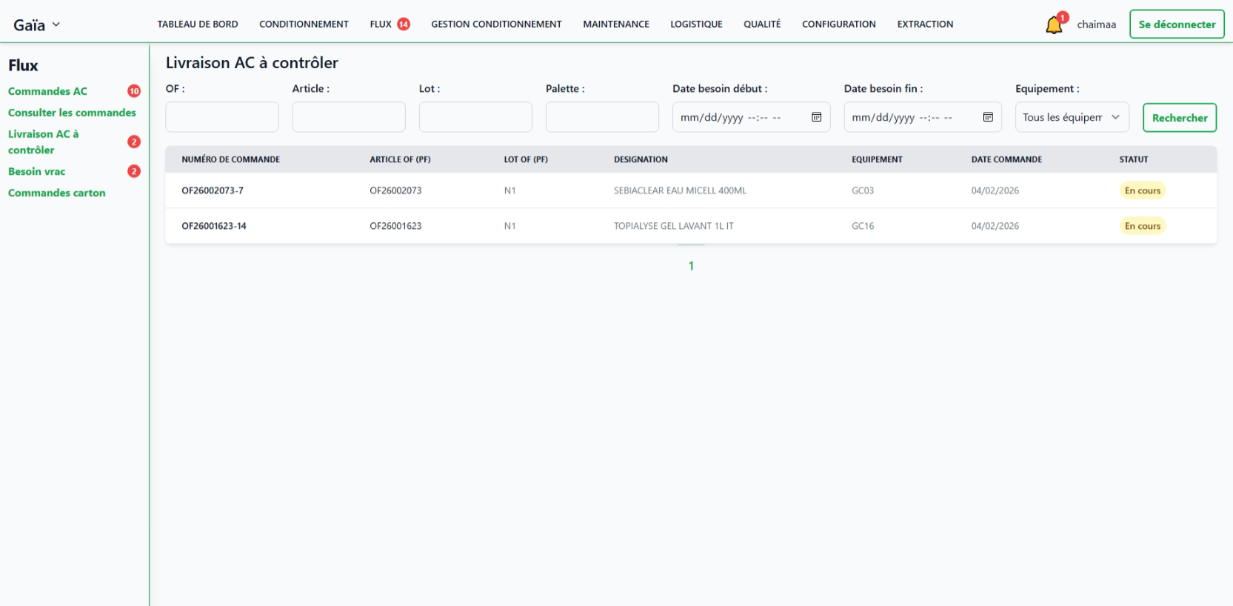Open QUALITÉ menu
This screenshot has height=606, width=1233.
pos(762,24)
